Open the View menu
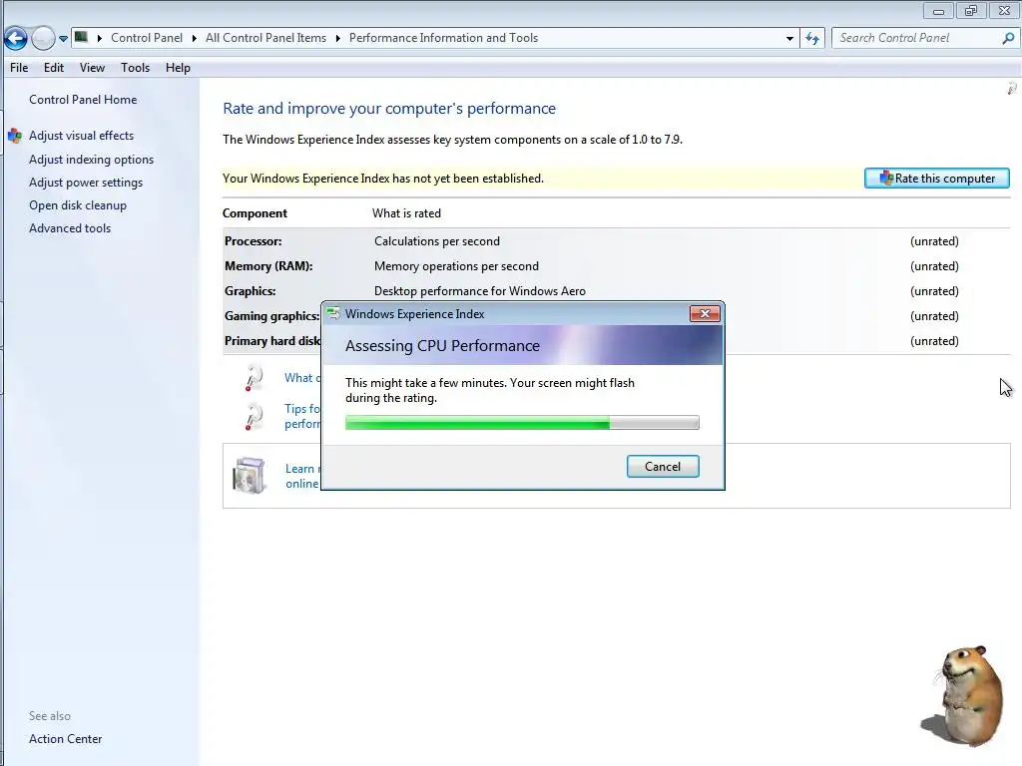The width and height of the screenshot is (1022, 766). click(92, 68)
